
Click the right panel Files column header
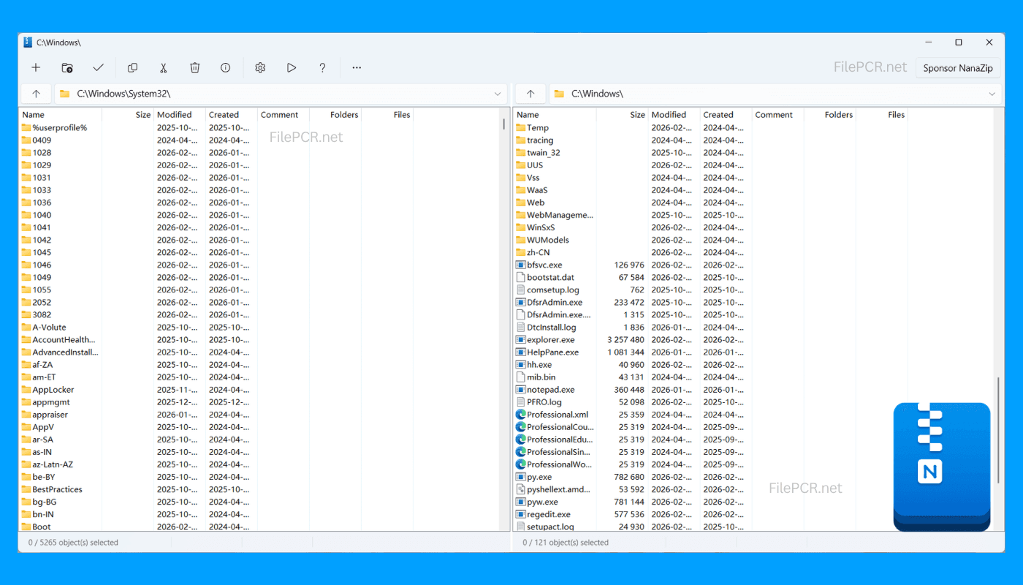882,115
